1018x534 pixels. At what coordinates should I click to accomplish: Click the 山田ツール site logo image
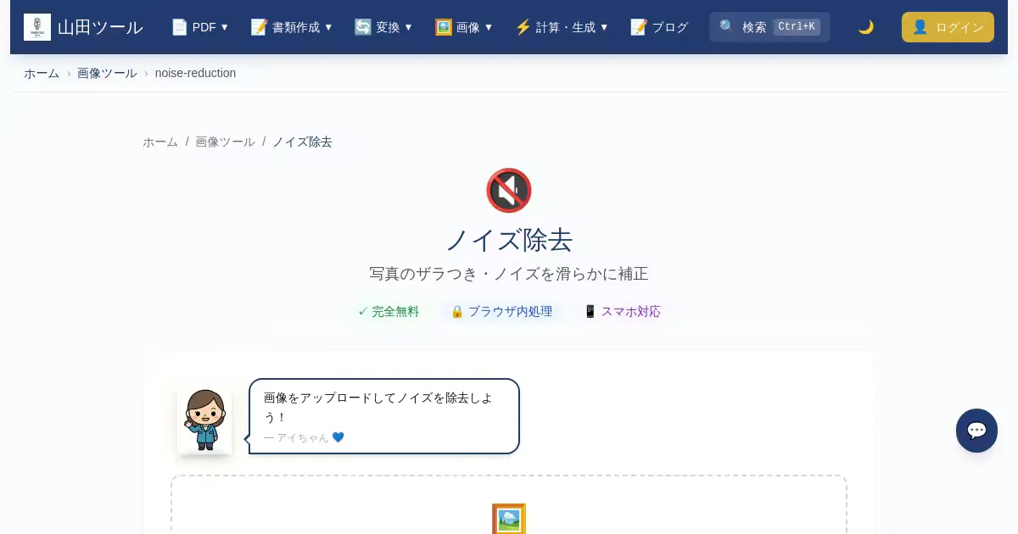point(36,27)
